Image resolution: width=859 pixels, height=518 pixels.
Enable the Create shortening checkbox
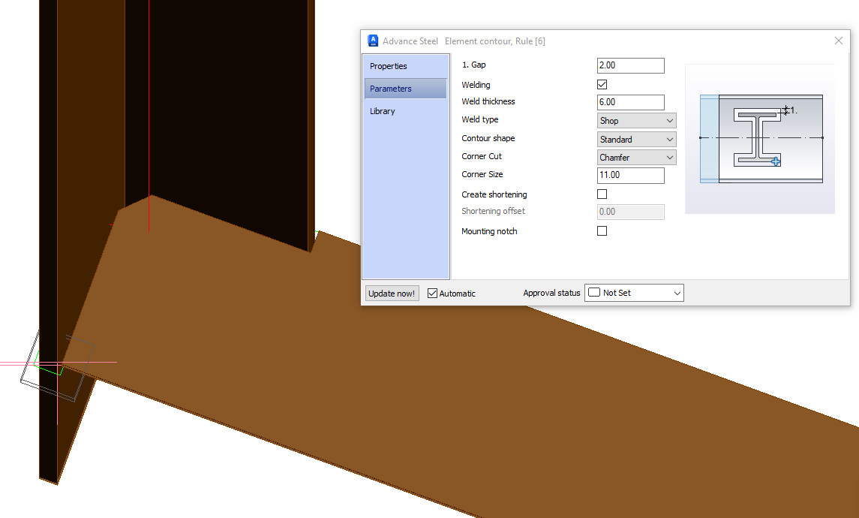click(602, 194)
